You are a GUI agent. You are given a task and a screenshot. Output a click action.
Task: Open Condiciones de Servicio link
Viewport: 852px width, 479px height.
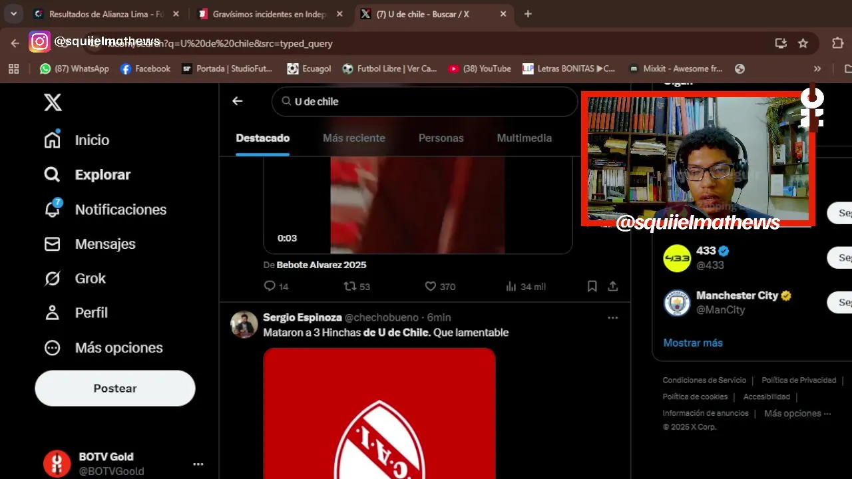pyautogui.click(x=704, y=380)
